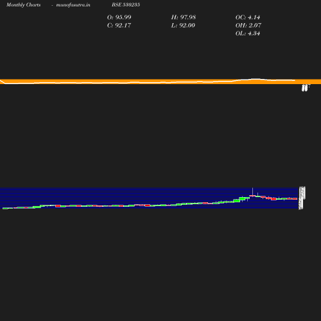Click the red candle after early rise
The width and height of the screenshot is (321, 321).
[x=58, y=206]
